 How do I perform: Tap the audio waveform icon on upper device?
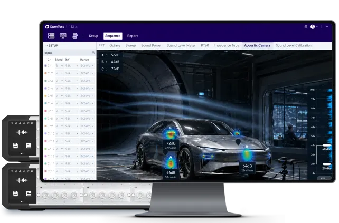tap(22, 132)
